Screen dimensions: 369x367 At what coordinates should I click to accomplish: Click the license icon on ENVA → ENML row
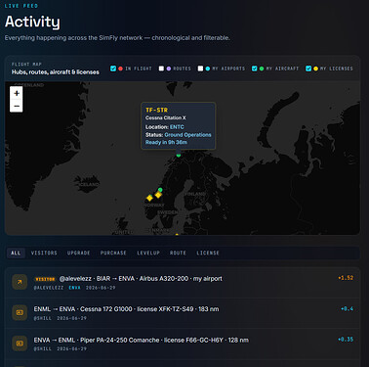20,344
